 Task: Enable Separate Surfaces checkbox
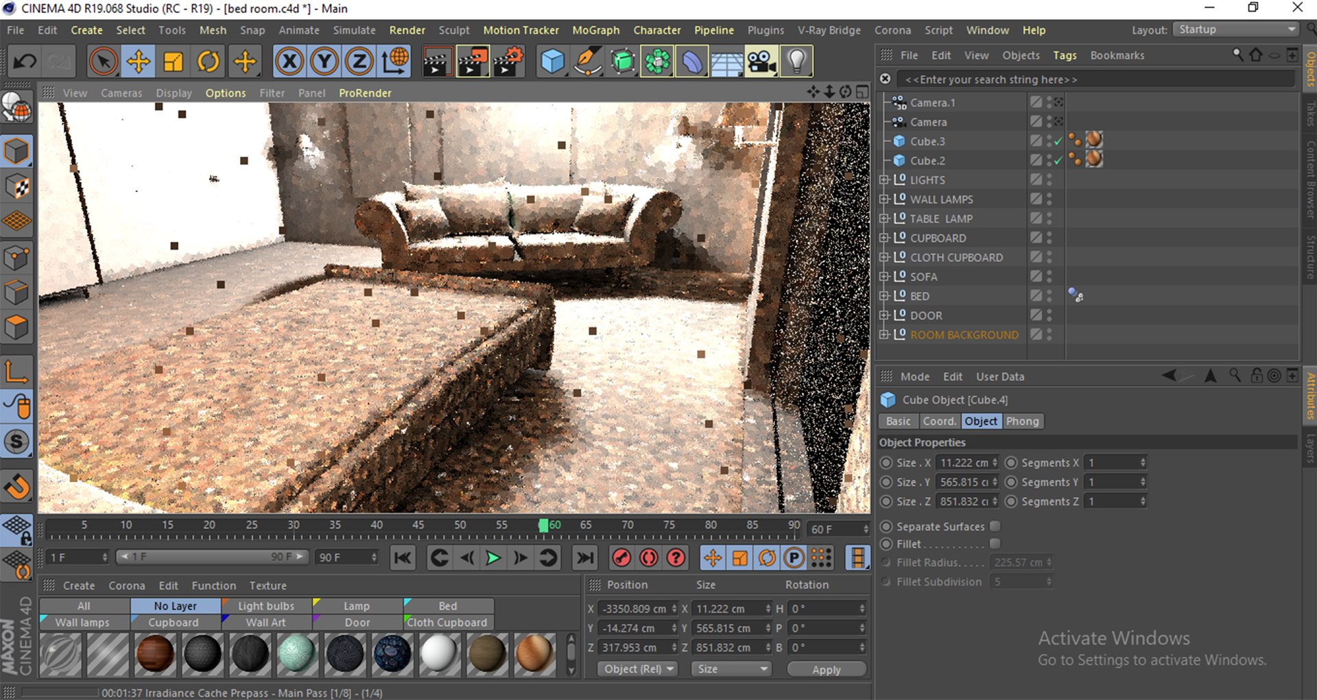tap(995, 526)
